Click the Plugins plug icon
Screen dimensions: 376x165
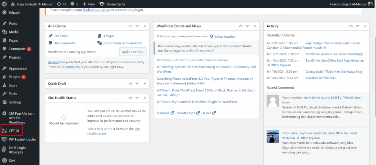click(x=4, y=77)
